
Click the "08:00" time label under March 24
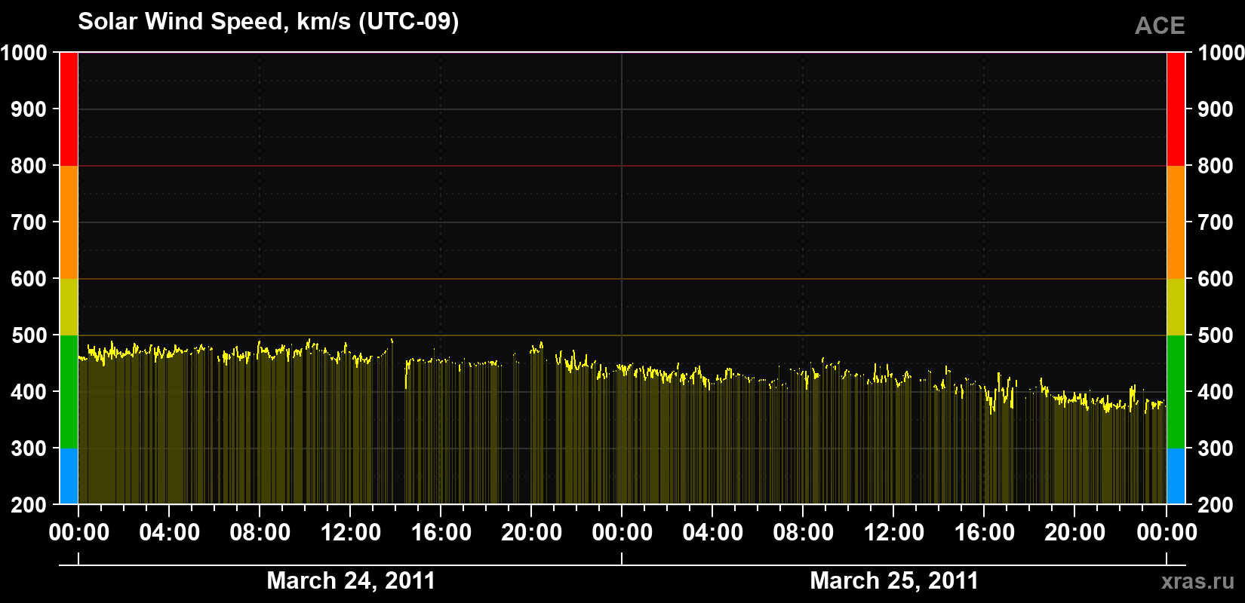click(x=260, y=533)
